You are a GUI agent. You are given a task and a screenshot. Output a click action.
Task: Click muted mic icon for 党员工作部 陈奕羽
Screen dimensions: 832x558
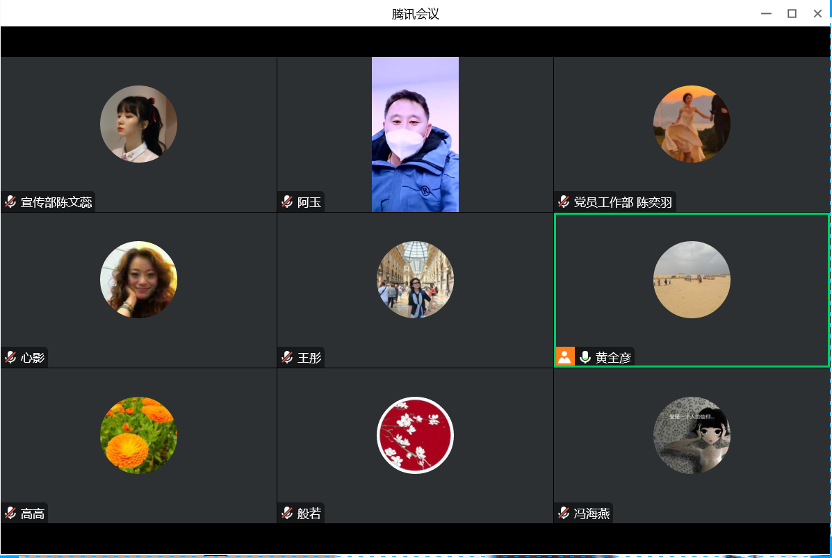pyautogui.click(x=564, y=202)
